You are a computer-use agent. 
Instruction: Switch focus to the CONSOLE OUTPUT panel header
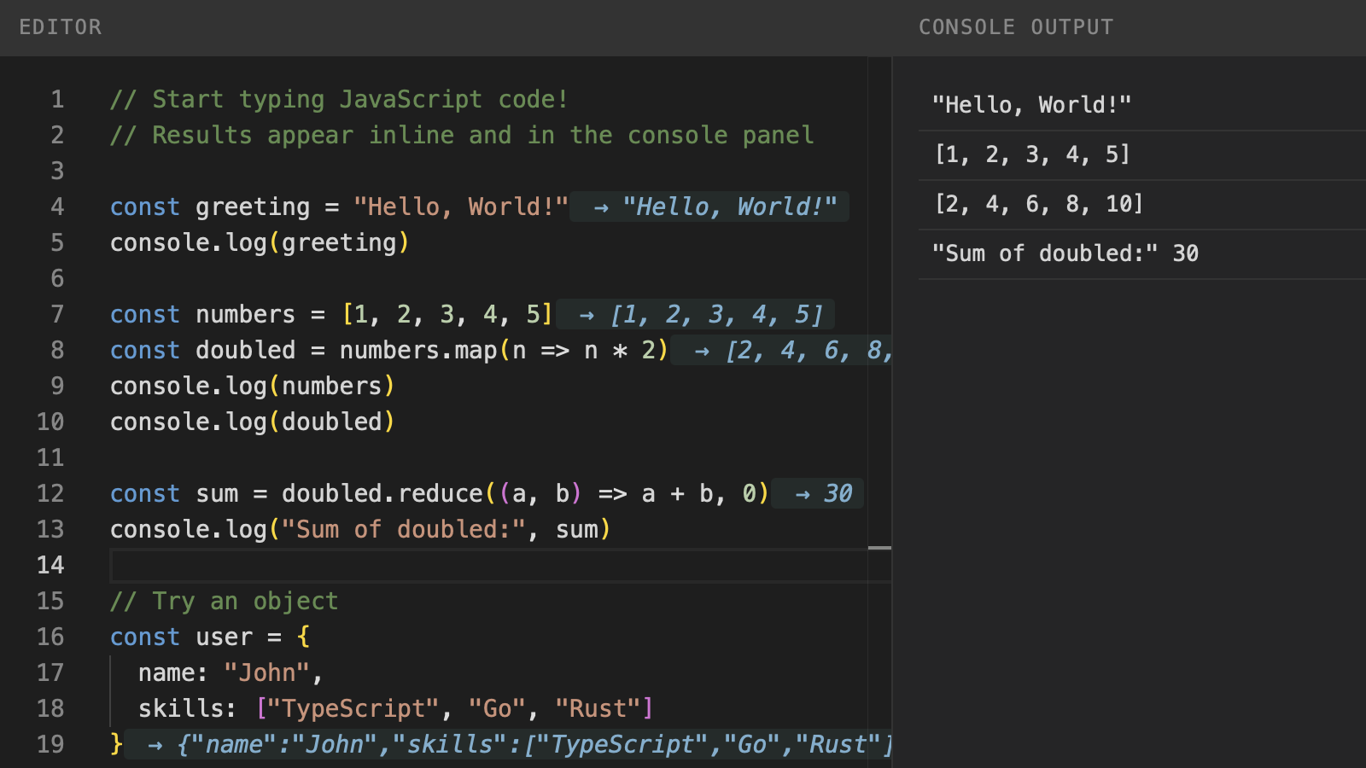tap(1015, 26)
